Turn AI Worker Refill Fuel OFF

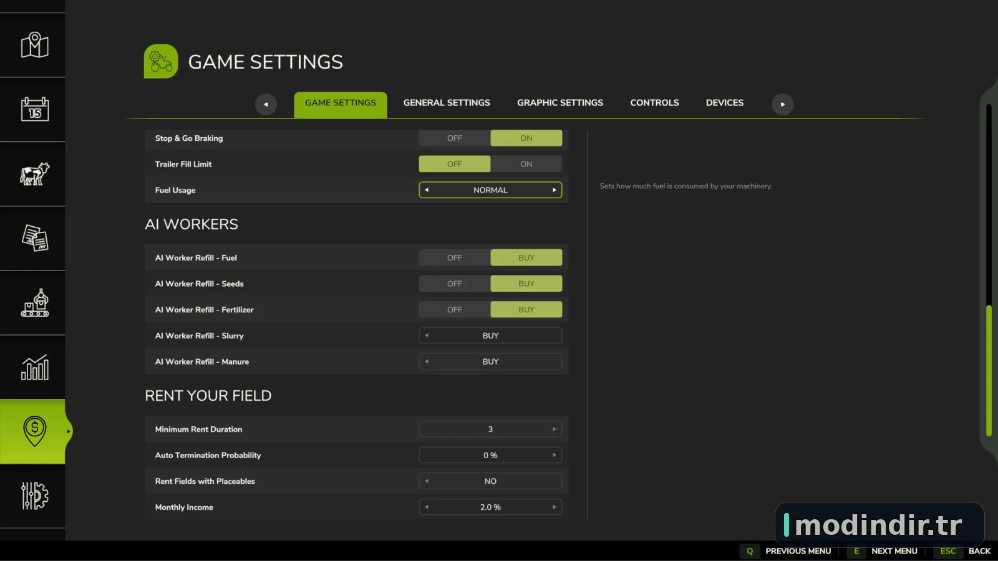tap(455, 257)
